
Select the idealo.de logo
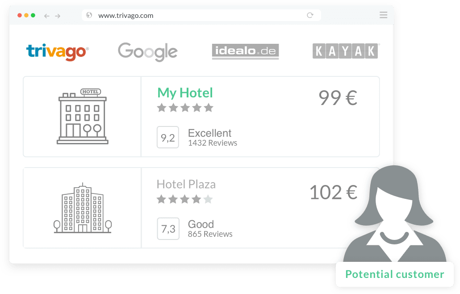click(245, 52)
